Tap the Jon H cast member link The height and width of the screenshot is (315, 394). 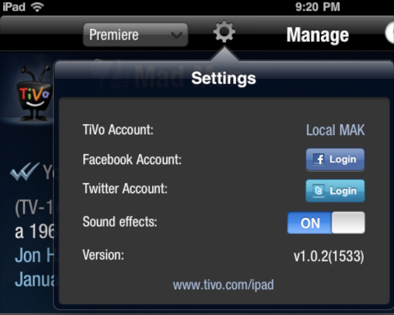point(34,255)
